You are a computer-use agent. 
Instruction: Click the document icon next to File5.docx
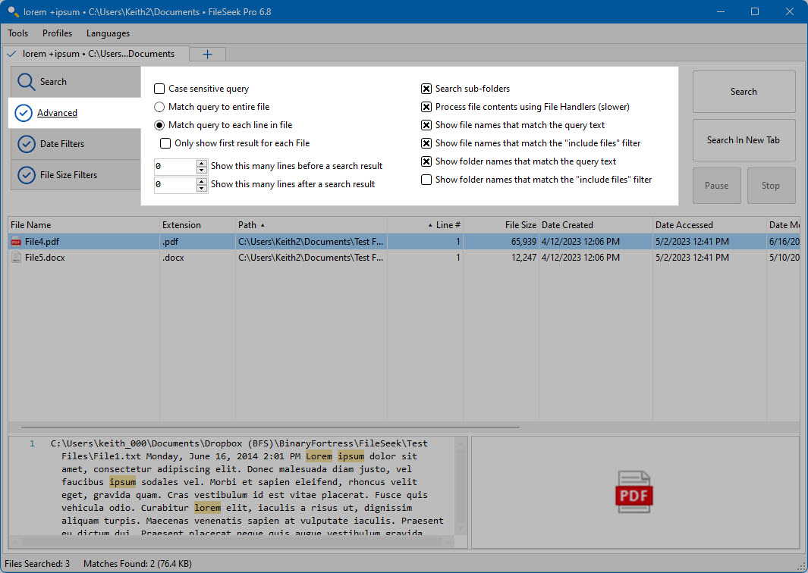coord(16,258)
